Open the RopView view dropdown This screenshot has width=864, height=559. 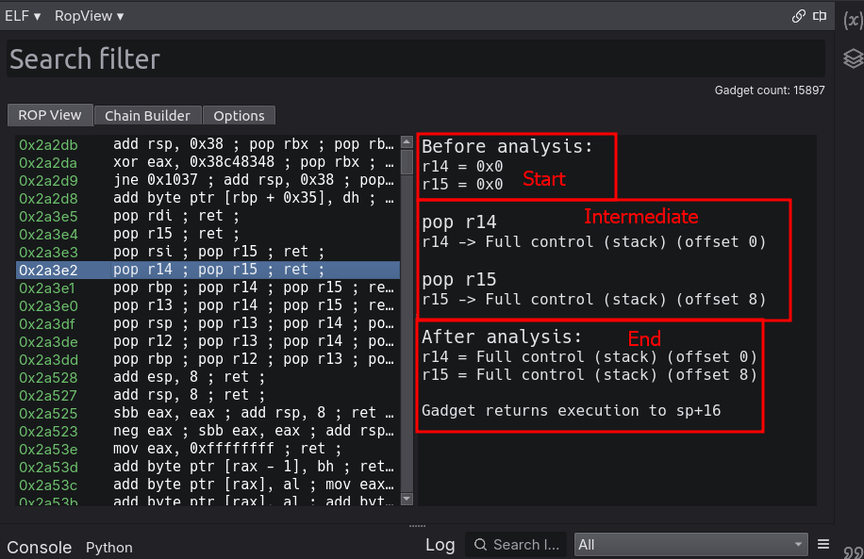pos(89,16)
